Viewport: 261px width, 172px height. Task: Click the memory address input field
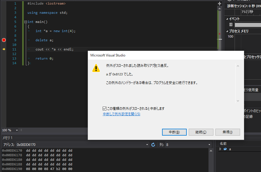[x=81, y=145]
